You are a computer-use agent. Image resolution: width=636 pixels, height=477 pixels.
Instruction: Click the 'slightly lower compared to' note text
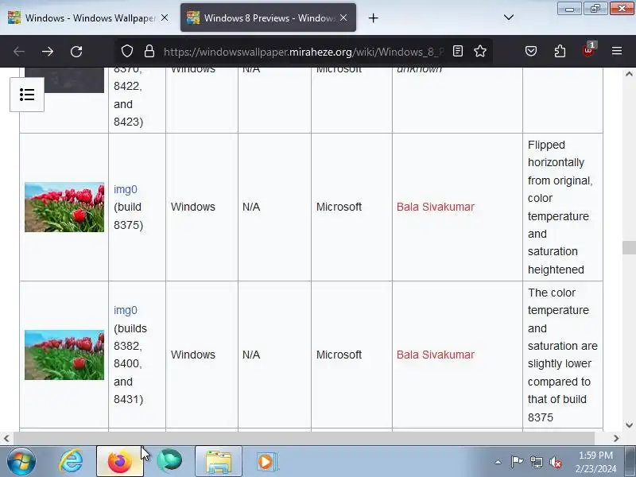point(560,373)
